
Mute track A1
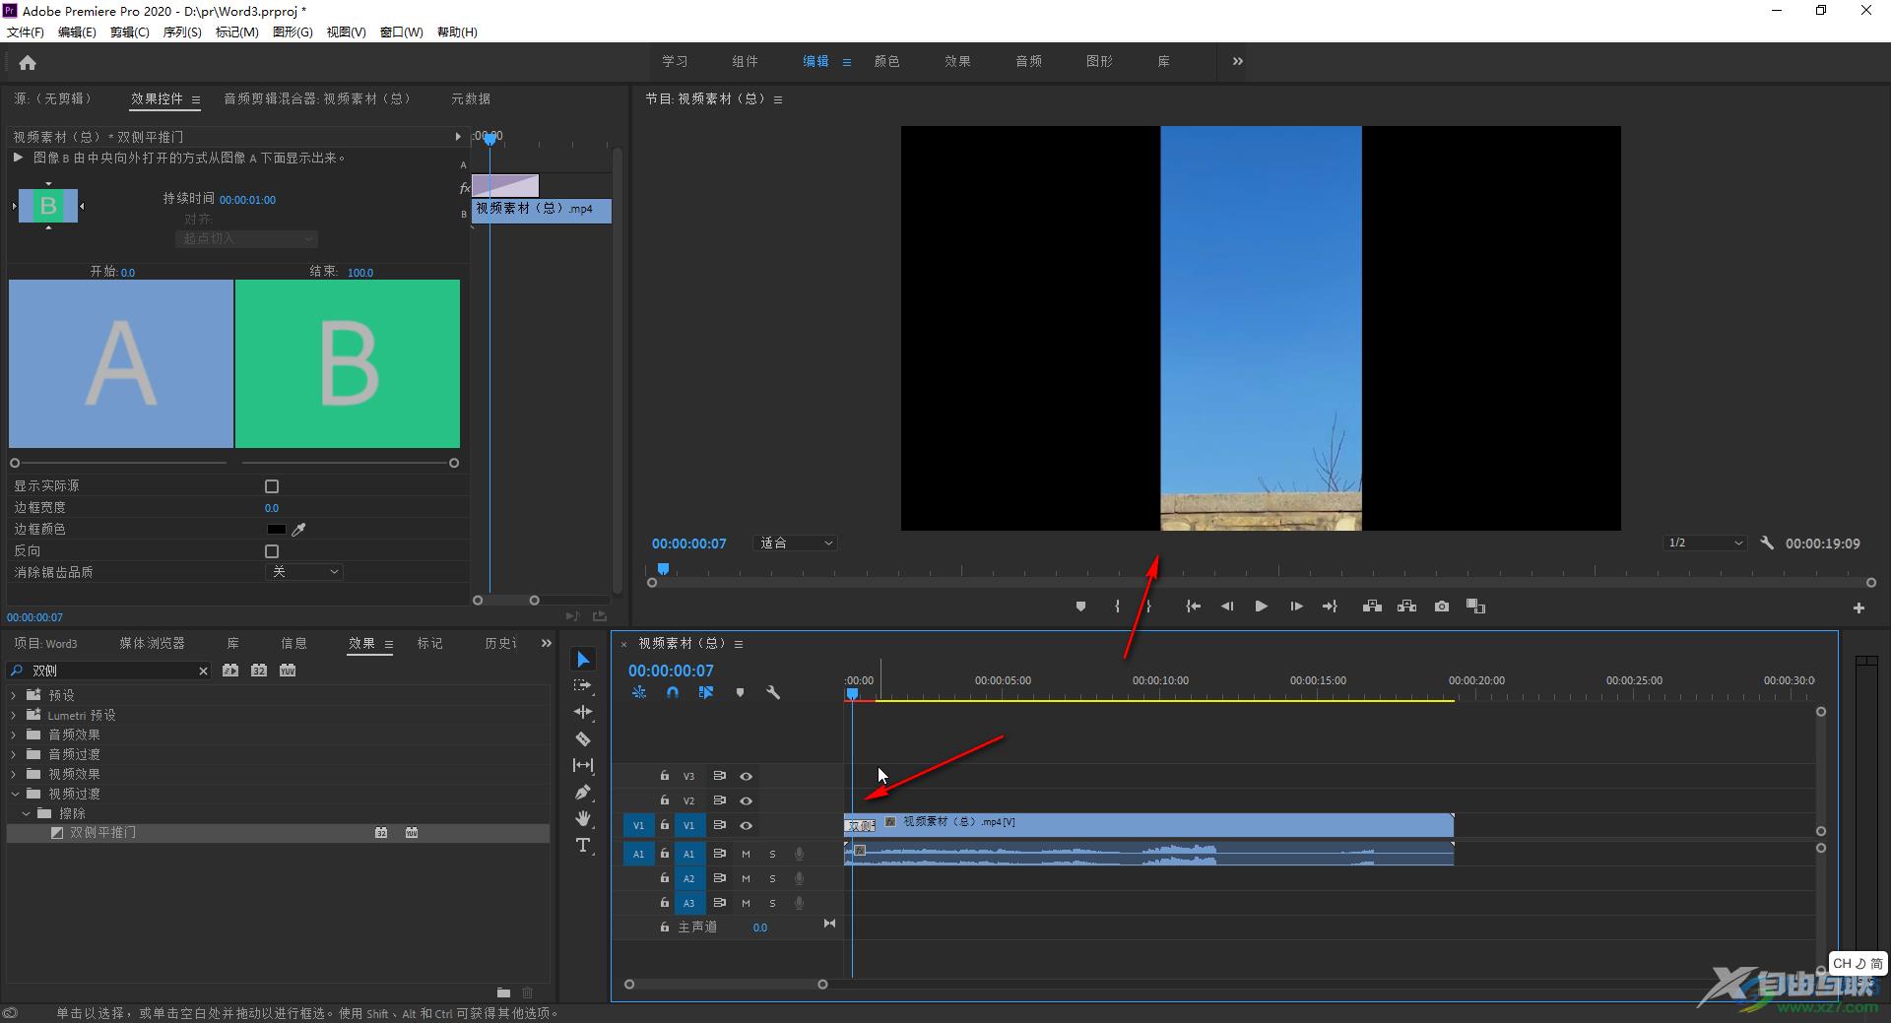746,854
